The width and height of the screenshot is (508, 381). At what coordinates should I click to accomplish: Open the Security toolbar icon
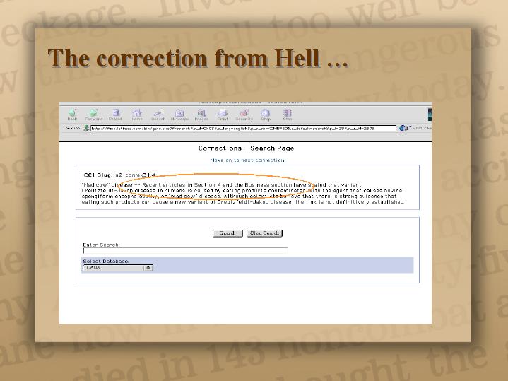(244, 115)
